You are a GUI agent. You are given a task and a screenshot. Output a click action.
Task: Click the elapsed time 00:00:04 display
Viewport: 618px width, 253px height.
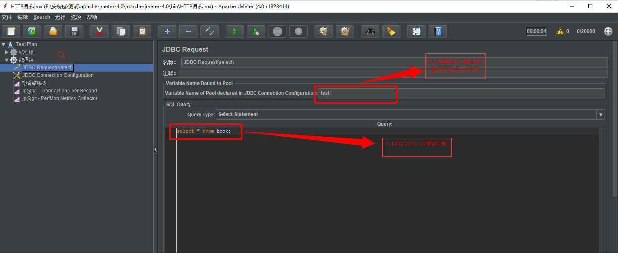[x=537, y=31]
